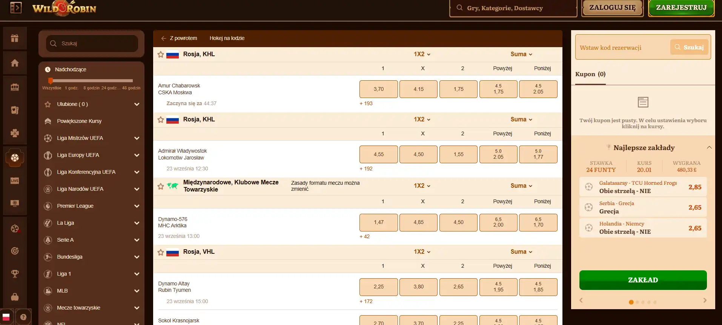The image size is (722, 325).
Task: Open the target icon in the sidebar
Action: coord(15,251)
